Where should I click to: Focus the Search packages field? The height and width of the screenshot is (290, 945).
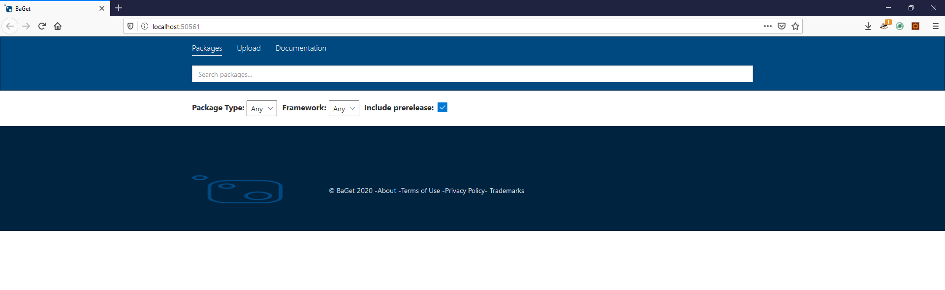coord(472,74)
